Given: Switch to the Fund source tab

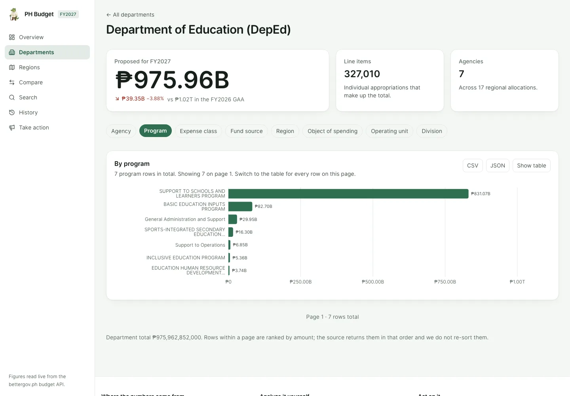Looking at the screenshot, I should coord(247,131).
